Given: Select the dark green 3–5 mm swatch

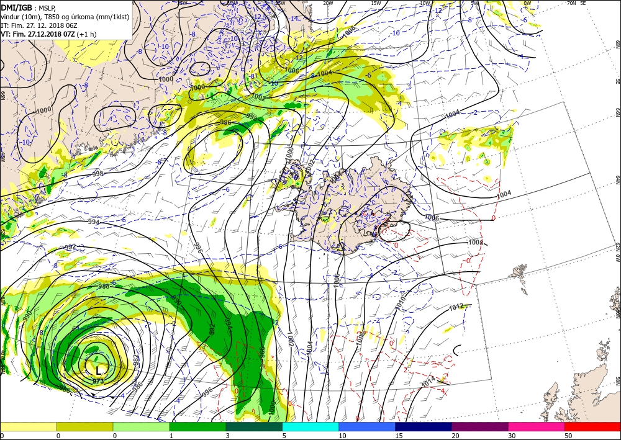Looking at the screenshot, I should [x=254, y=426].
